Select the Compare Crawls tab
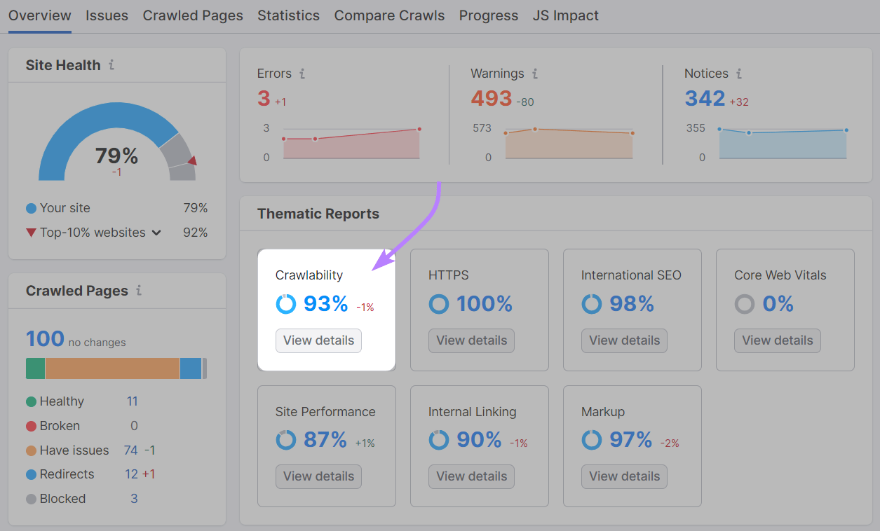 pos(389,15)
